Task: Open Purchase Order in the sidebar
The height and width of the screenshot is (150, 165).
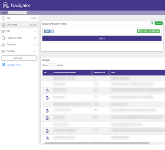Action: [x=19, y=38]
